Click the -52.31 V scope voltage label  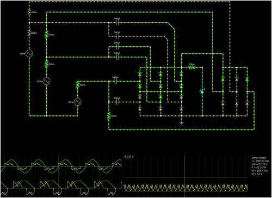[x=128, y=157]
